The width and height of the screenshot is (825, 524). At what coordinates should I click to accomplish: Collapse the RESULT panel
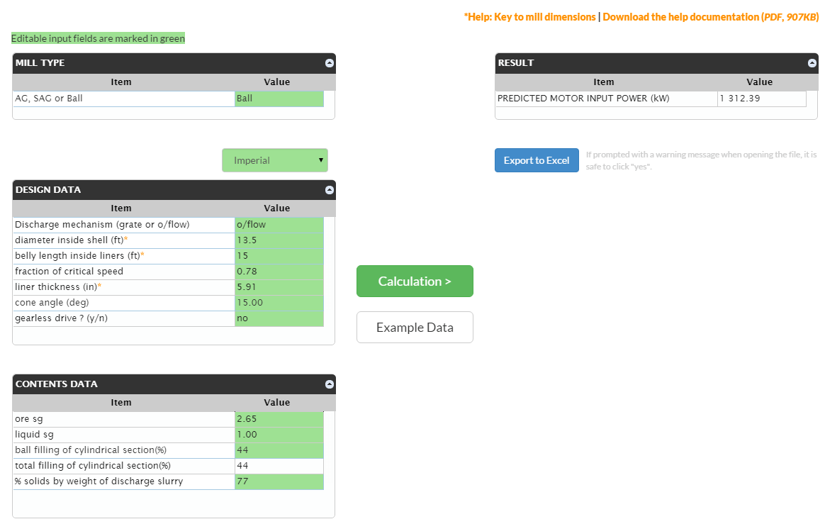click(812, 63)
